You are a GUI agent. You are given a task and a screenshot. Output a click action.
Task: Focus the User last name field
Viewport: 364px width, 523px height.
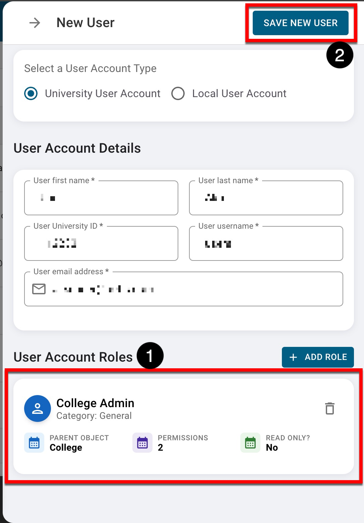pos(266,198)
